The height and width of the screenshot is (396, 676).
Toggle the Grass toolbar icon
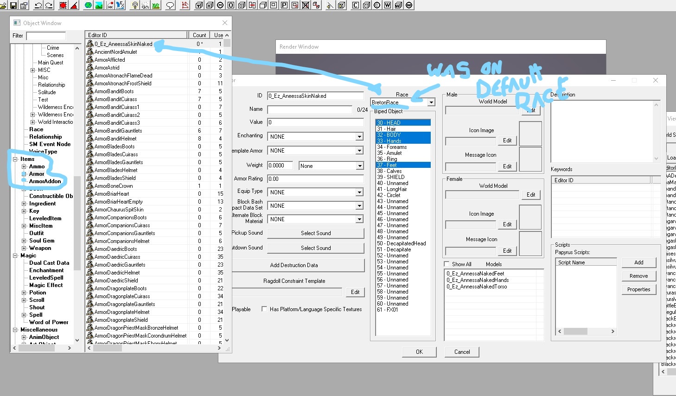point(156,5)
